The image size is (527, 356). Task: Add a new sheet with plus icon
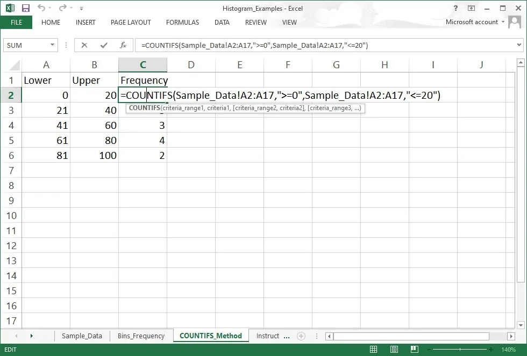(301, 336)
